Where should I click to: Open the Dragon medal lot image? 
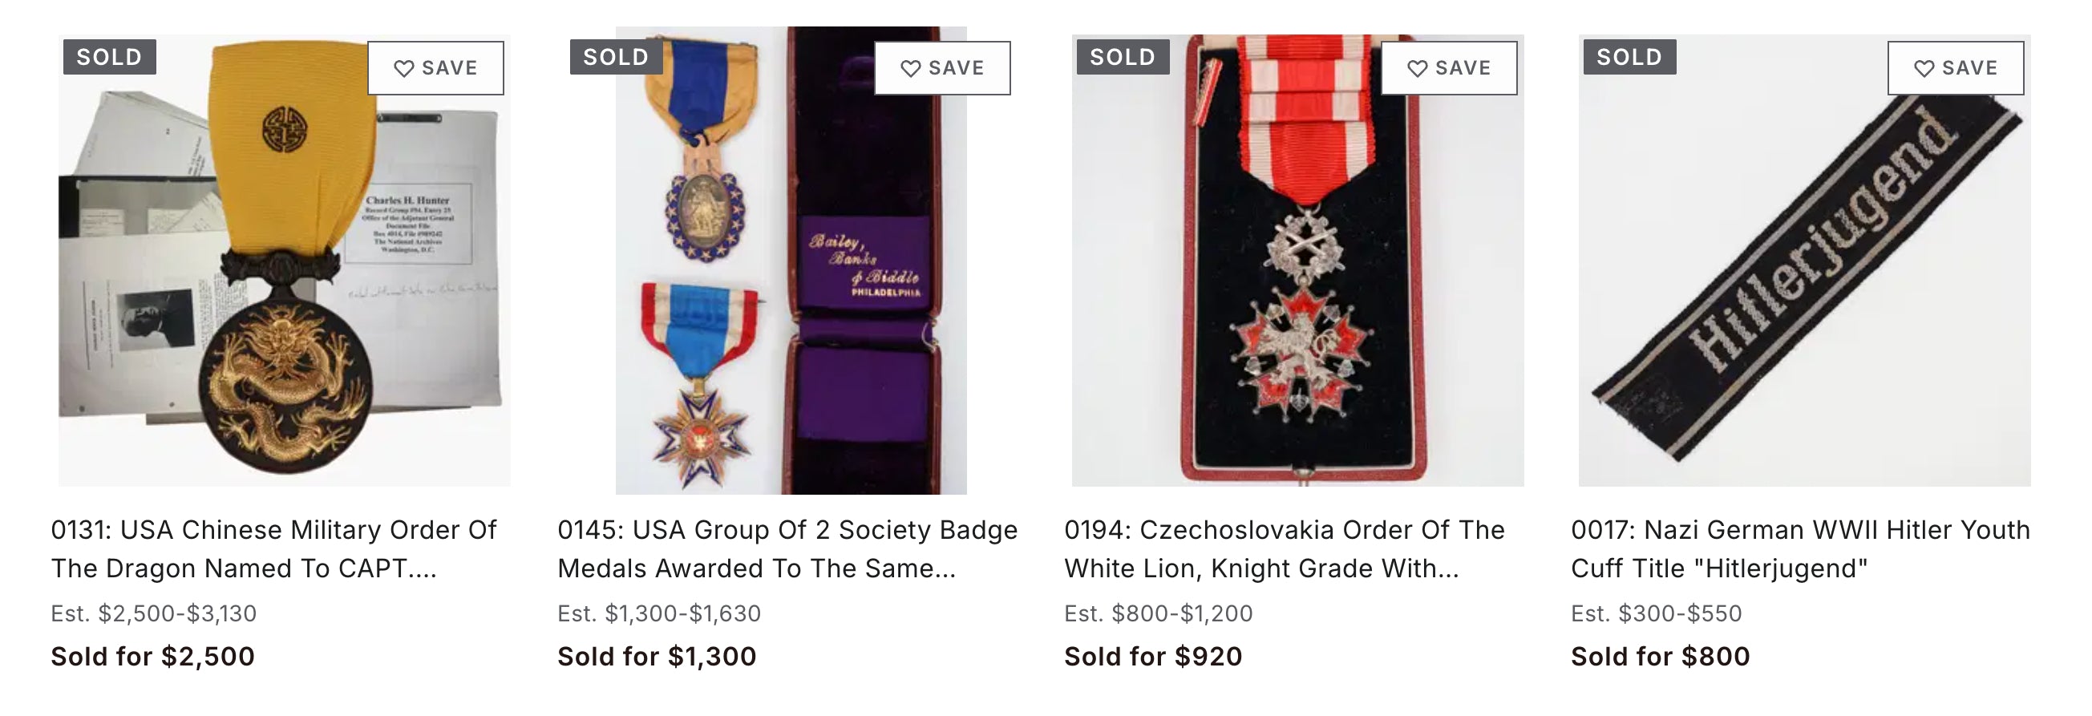[284, 292]
